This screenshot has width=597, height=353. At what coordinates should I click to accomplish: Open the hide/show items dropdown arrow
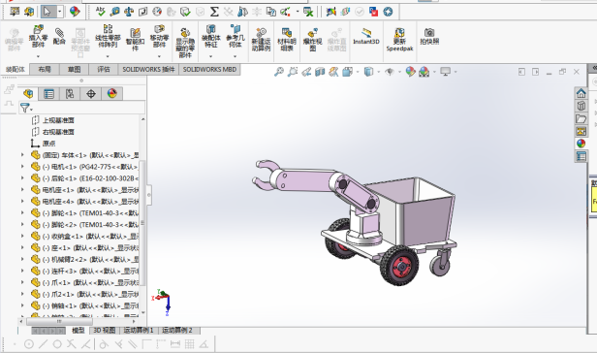point(399,72)
